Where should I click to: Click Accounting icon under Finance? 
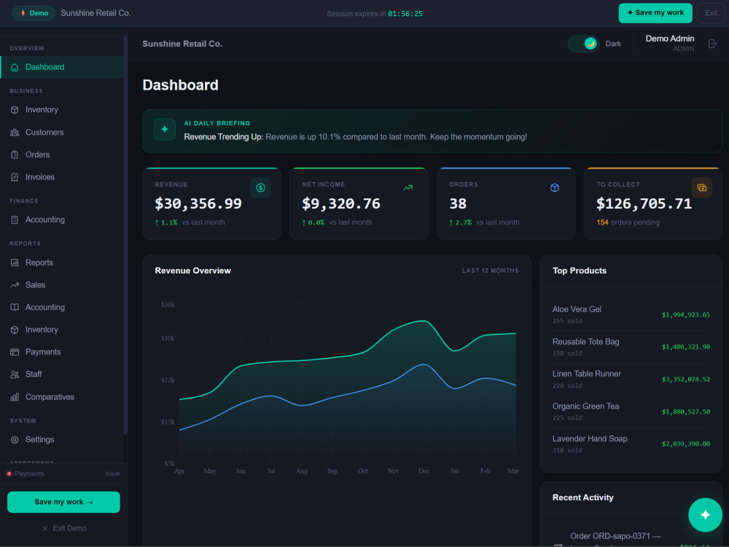[15, 220]
